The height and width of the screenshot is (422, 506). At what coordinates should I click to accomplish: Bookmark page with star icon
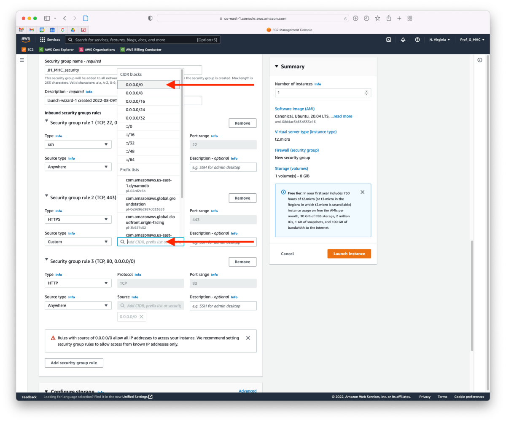point(377,19)
